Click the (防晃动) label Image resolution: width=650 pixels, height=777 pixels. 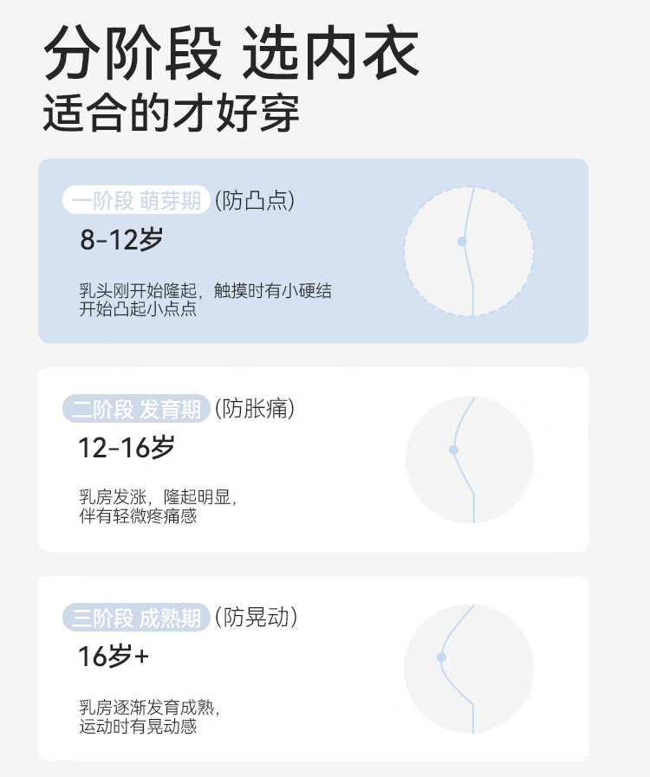point(255,617)
